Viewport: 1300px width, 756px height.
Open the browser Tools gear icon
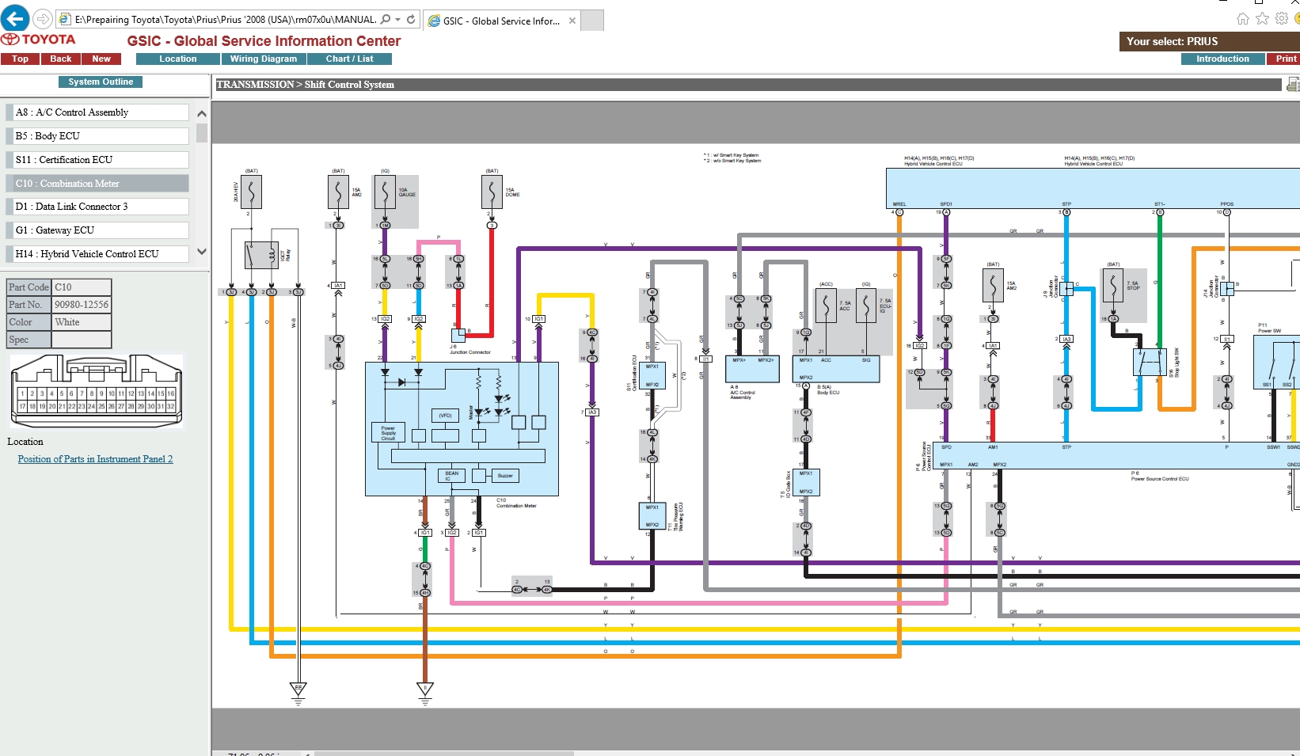(x=1282, y=18)
